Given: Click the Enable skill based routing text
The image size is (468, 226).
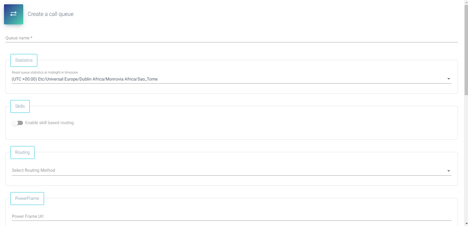Looking at the screenshot, I should click(x=50, y=123).
